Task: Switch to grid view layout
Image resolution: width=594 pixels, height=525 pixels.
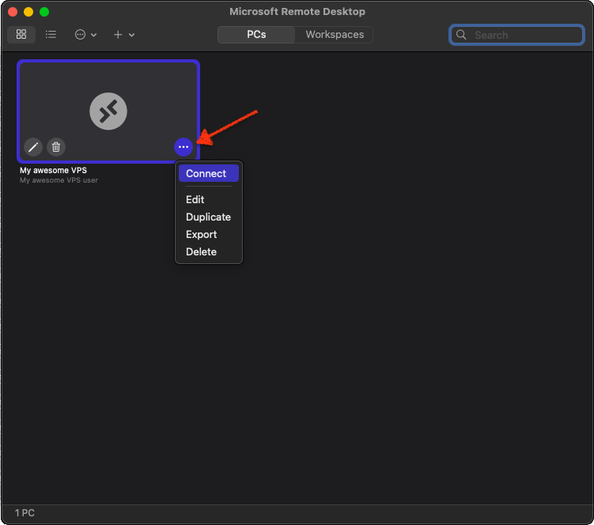Action: click(x=21, y=35)
